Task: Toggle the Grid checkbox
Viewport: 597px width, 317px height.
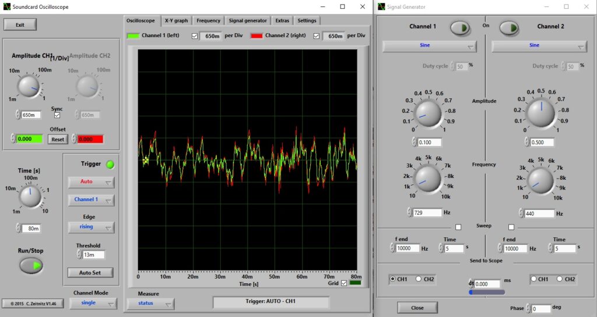Action: [344, 283]
